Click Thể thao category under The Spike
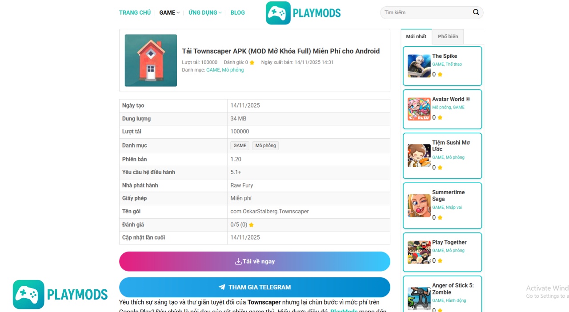Viewport: 569px width, 312px height. point(454,64)
